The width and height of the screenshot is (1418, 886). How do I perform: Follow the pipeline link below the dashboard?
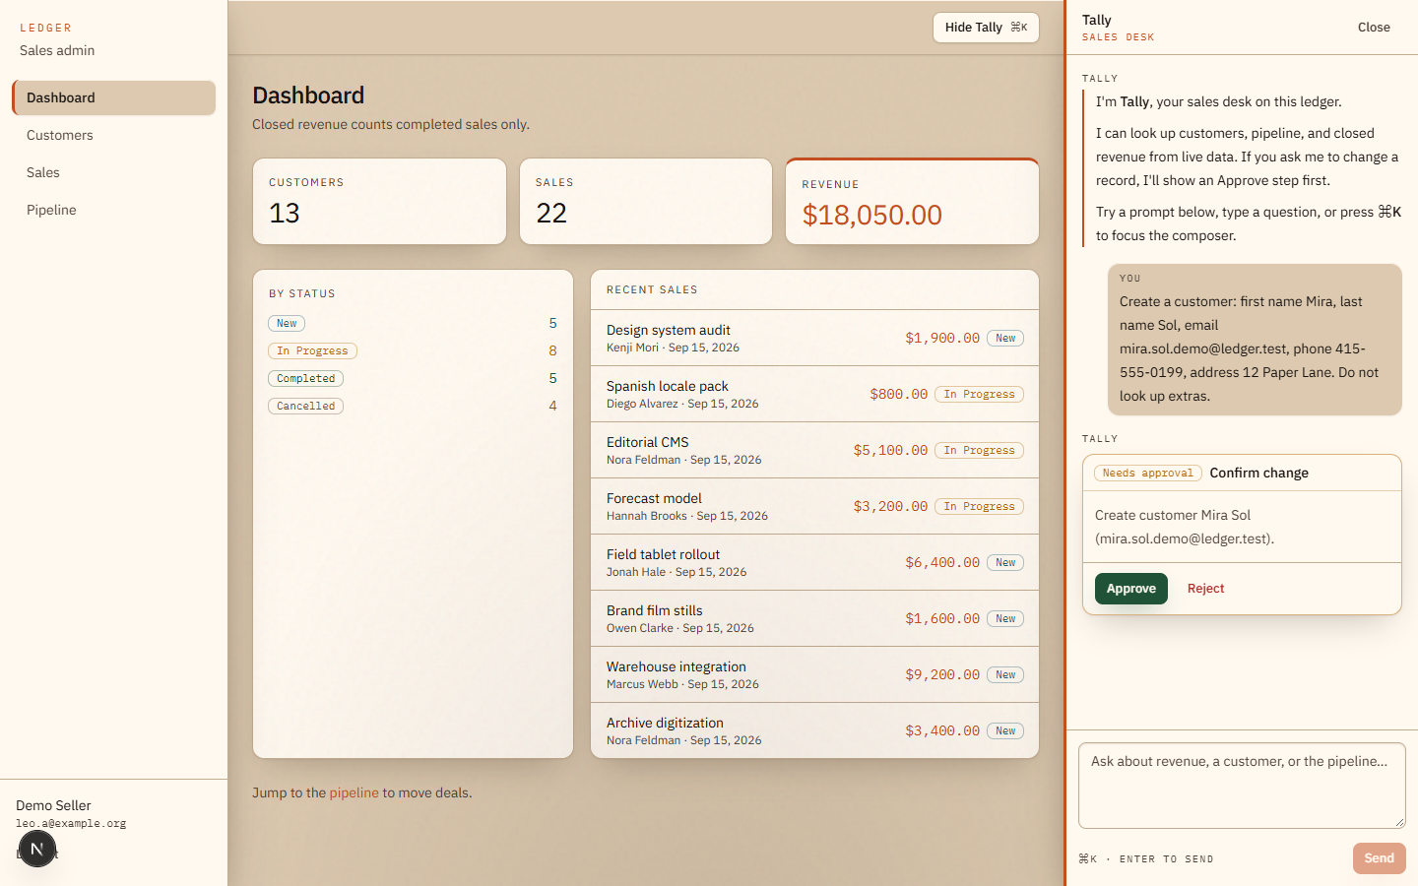(354, 792)
